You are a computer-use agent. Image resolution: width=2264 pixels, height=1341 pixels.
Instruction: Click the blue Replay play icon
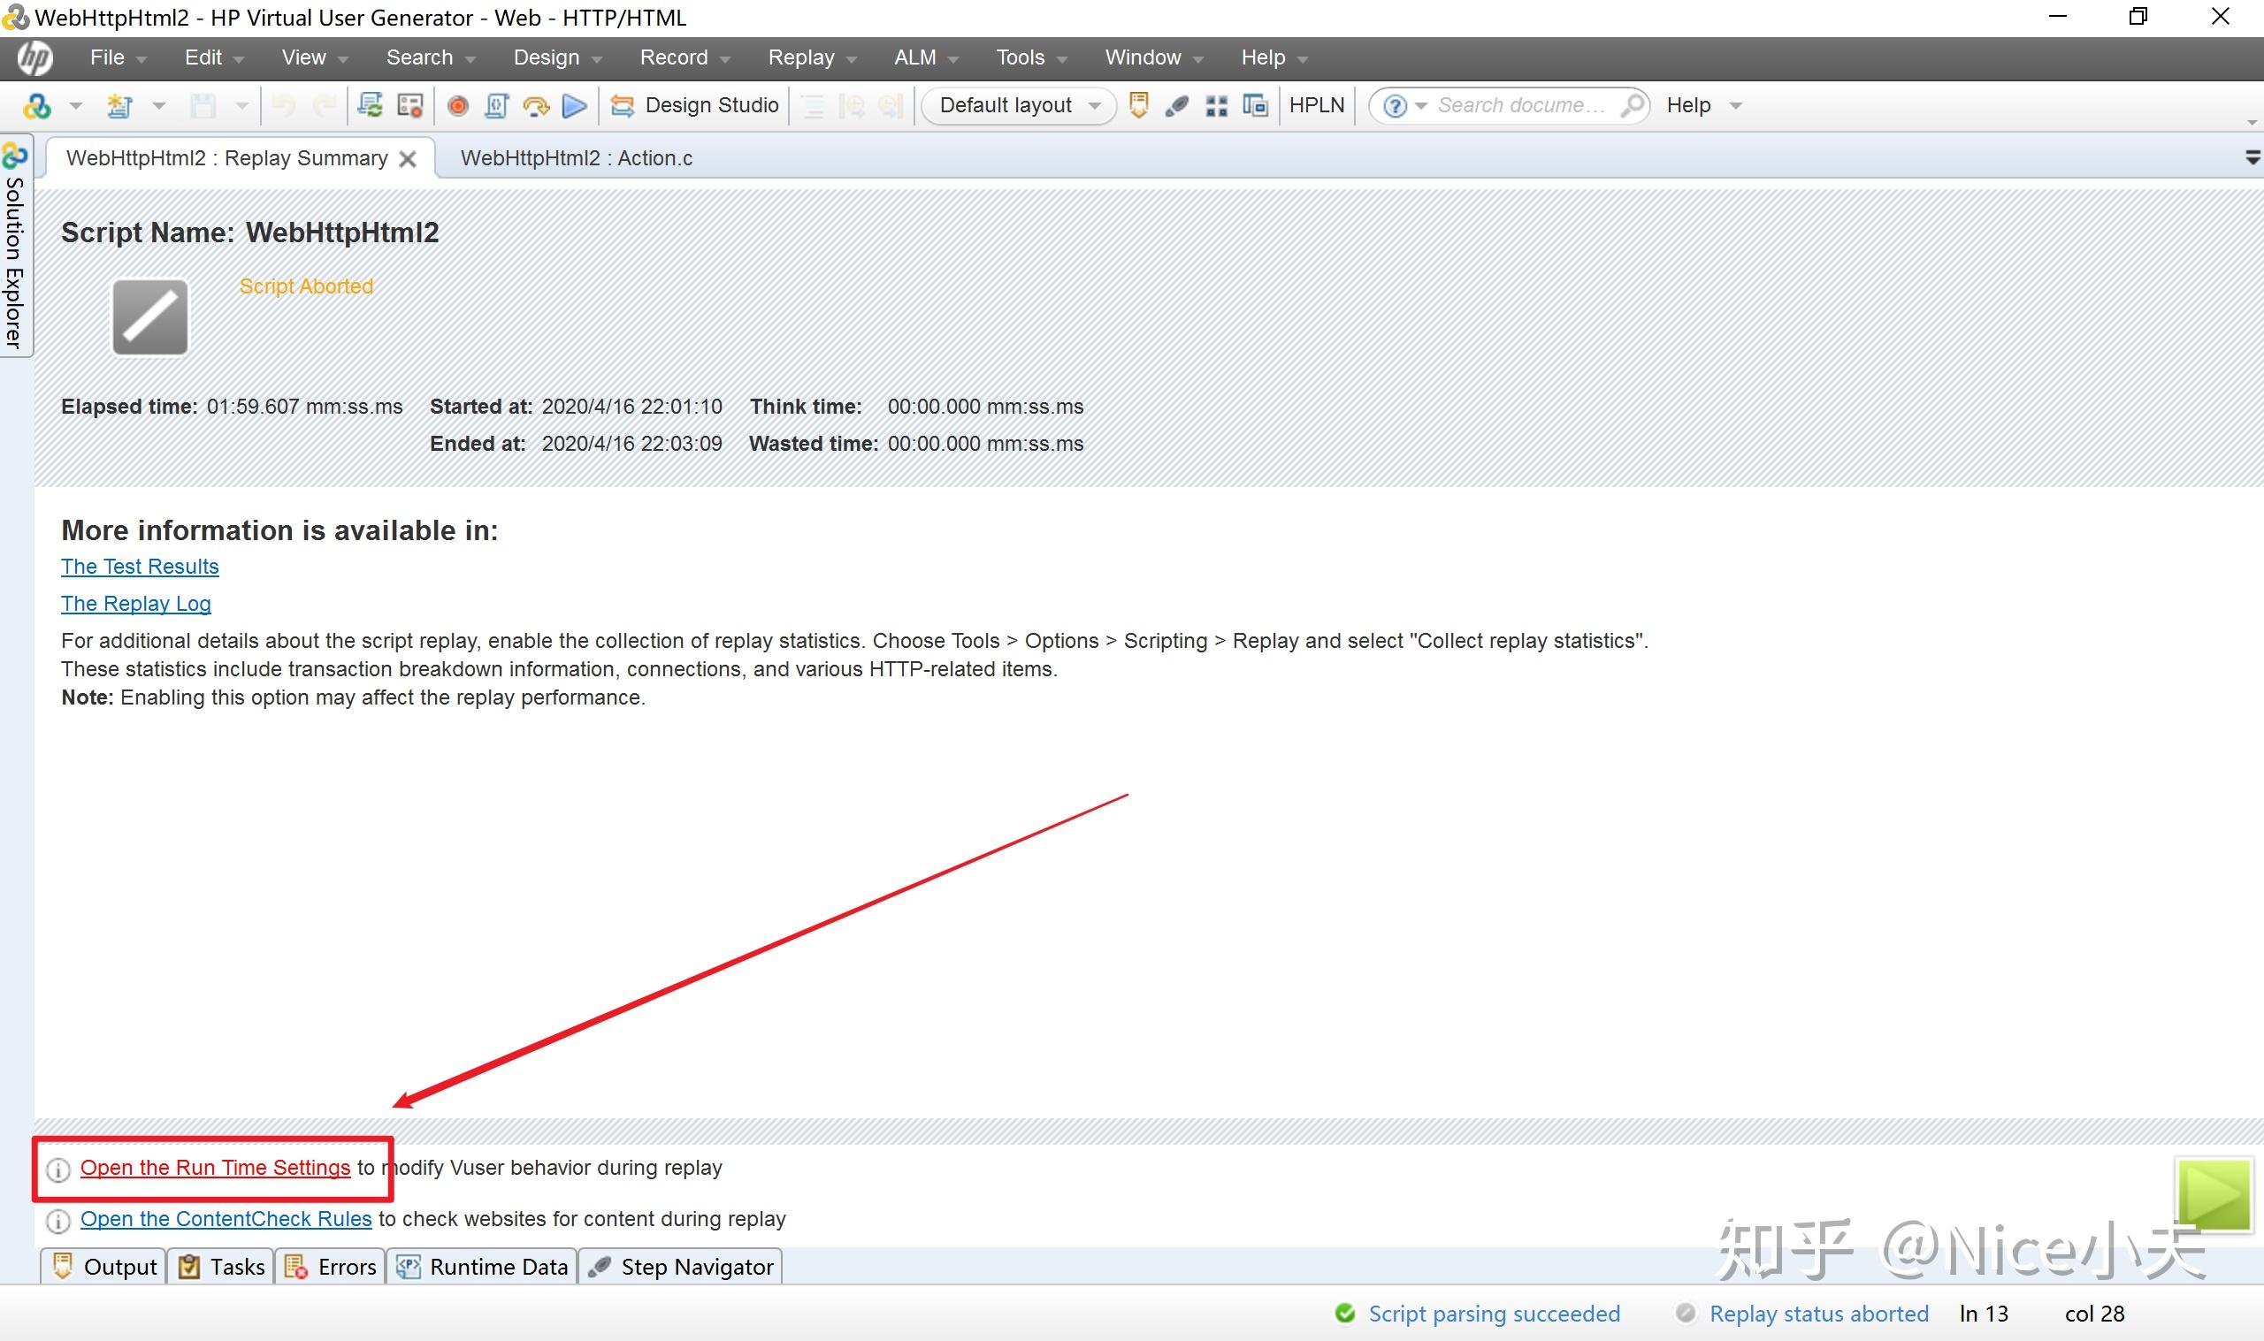coord(574,106)
